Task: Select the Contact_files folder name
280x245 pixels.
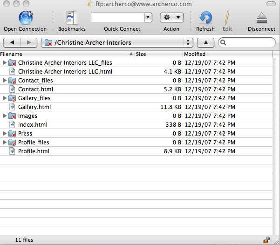Action: pos(35,81)
